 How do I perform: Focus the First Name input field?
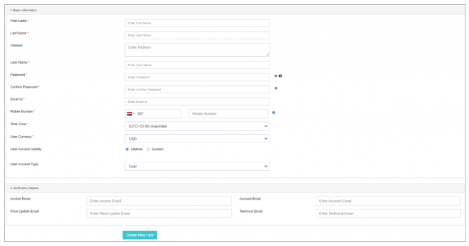pos(197,23)
